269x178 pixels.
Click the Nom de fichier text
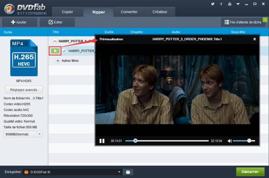pyautogui.click(x=23, y=98)
